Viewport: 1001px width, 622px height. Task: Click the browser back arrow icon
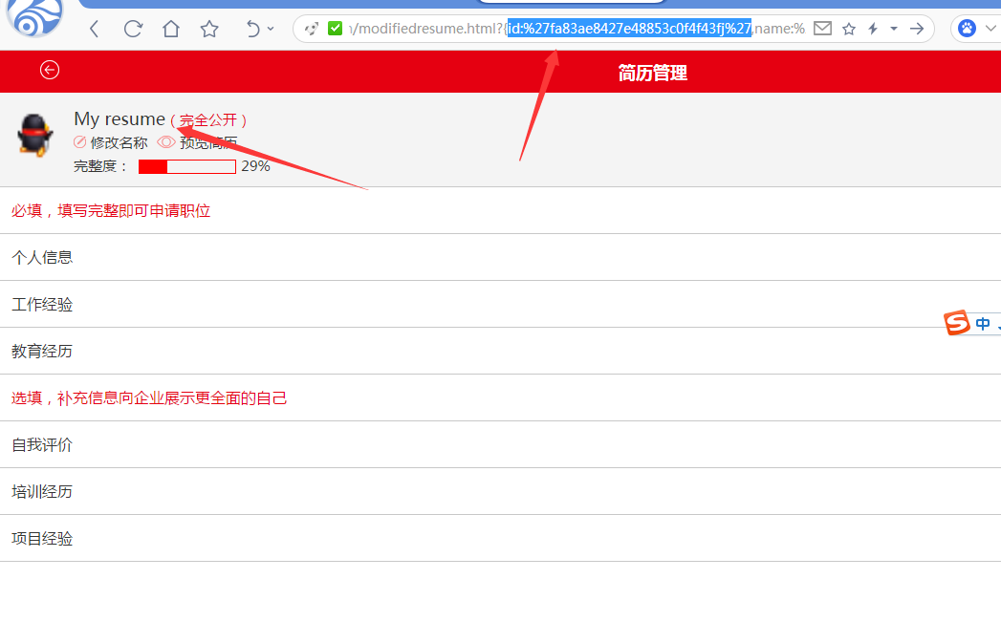pyautogui.click(x=95, y=29)
